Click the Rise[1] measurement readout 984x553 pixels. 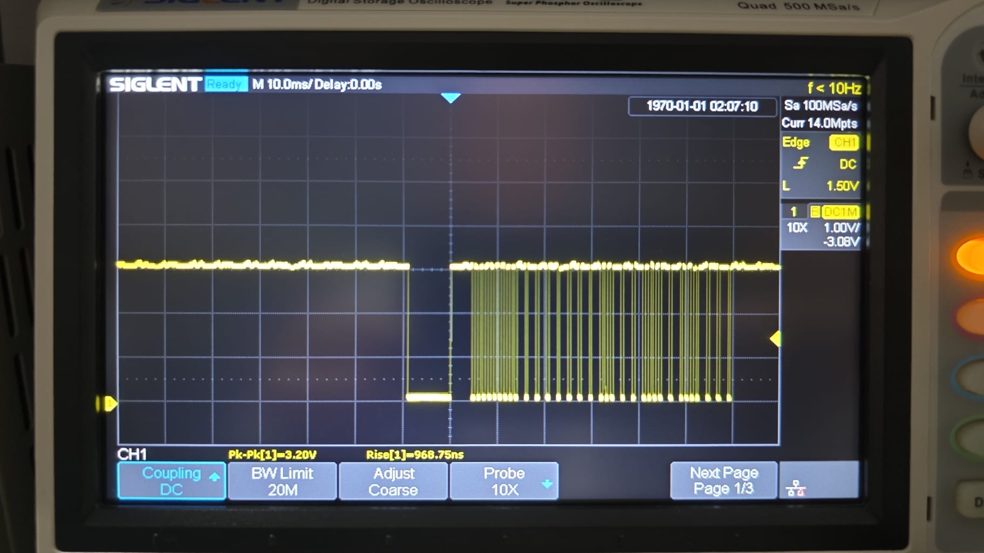coord(414,454)
